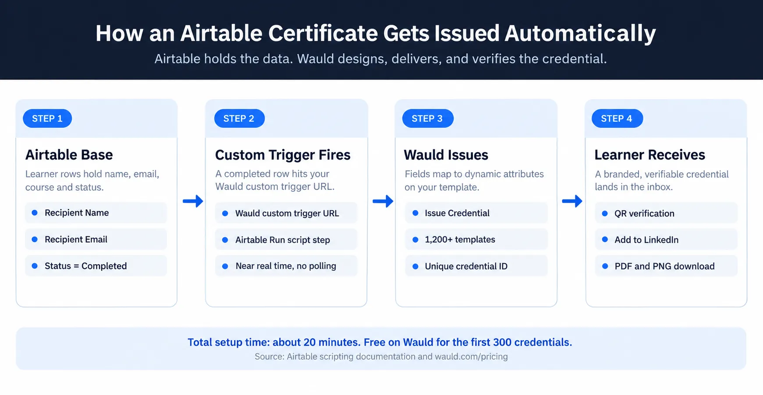Screen dimensions: 763x395
Task: Click the Step 1 description about learner rows
Action: coord(92,181)
